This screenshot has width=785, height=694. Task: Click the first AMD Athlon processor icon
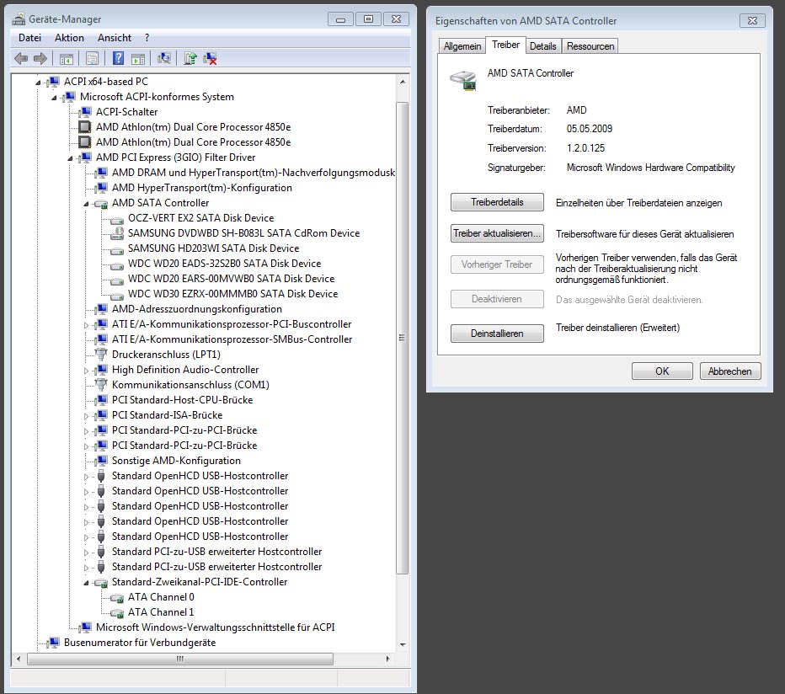click(x=85, y=126)
